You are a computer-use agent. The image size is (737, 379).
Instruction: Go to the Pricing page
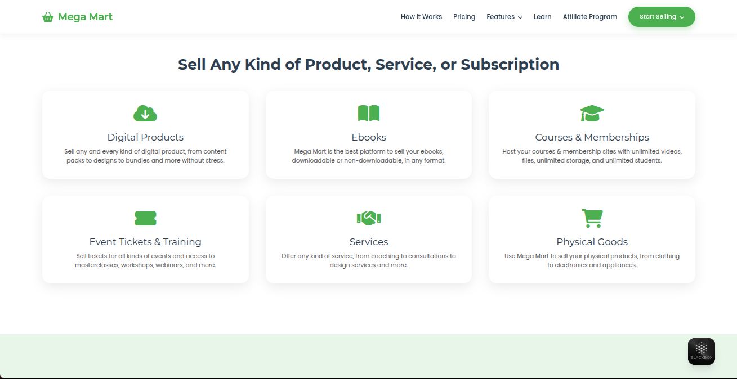(464, 17)
